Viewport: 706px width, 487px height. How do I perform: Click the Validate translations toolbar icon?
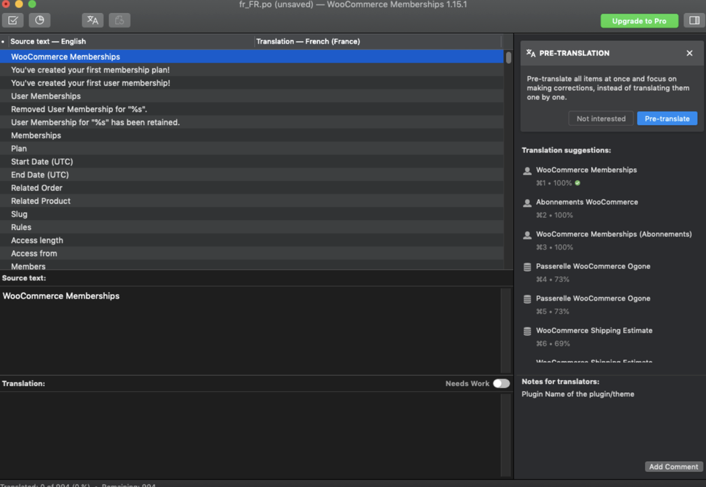[x=13, y=20]
